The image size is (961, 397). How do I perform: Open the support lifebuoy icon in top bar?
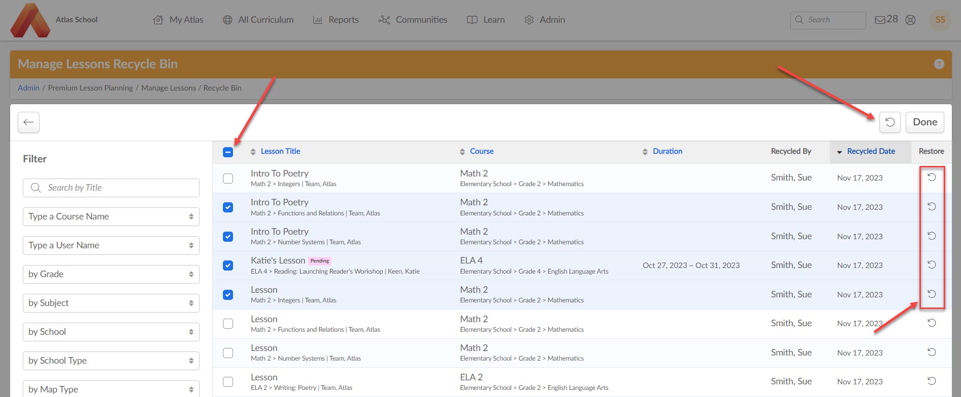(910, 20)
